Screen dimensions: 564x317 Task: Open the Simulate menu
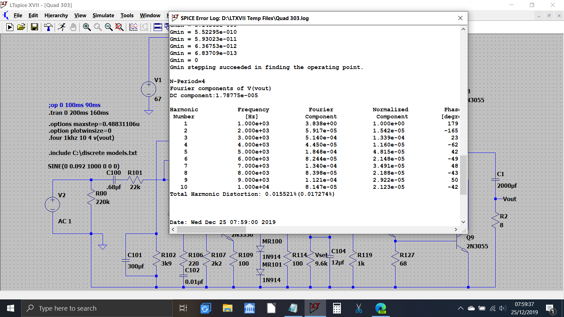coord(103,15)
